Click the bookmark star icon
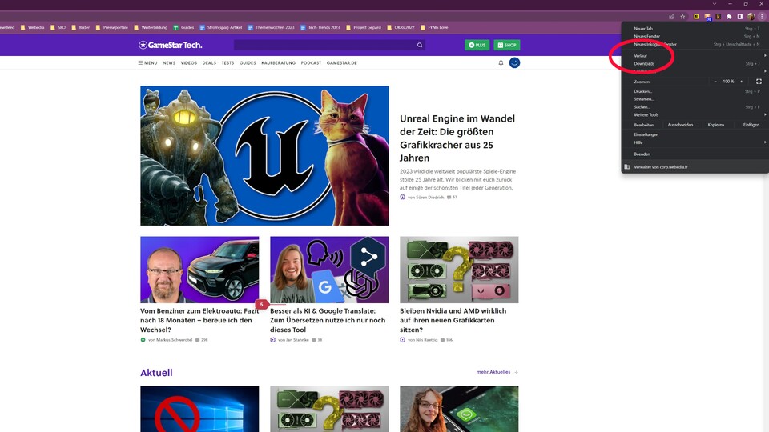Screen dimensions: 769x432 tap(682, 16)
